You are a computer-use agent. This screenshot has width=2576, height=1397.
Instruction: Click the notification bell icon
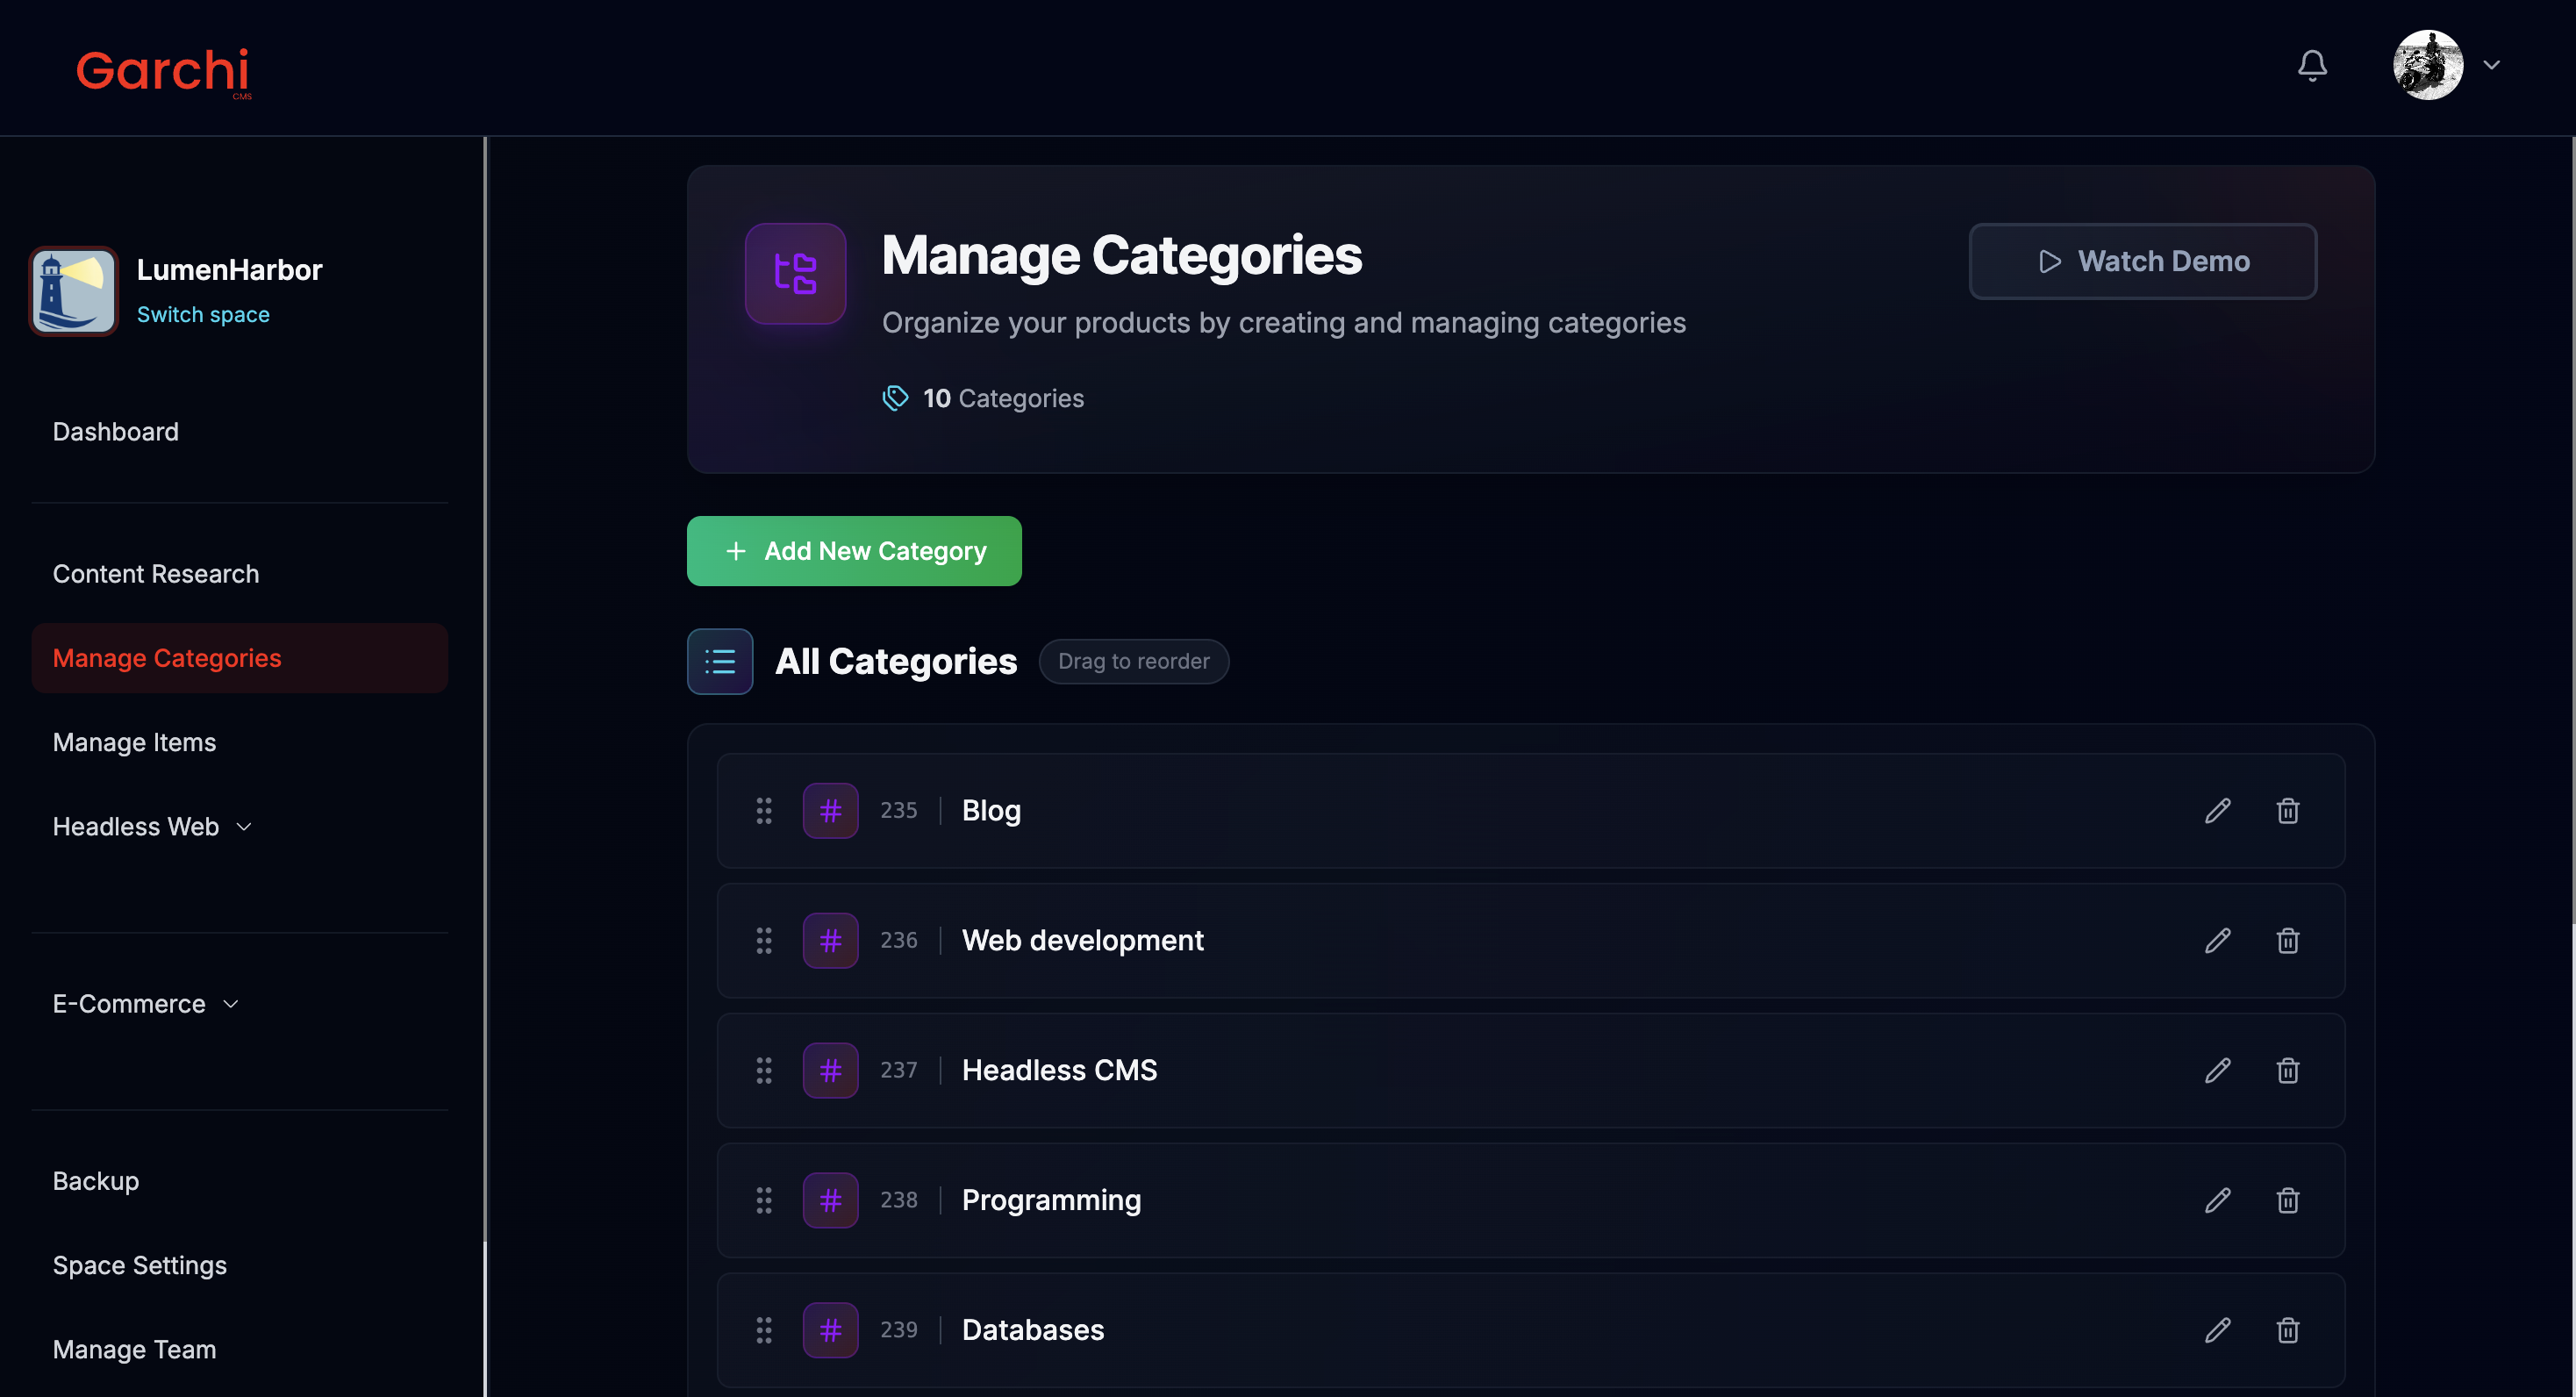point(2312,66)
